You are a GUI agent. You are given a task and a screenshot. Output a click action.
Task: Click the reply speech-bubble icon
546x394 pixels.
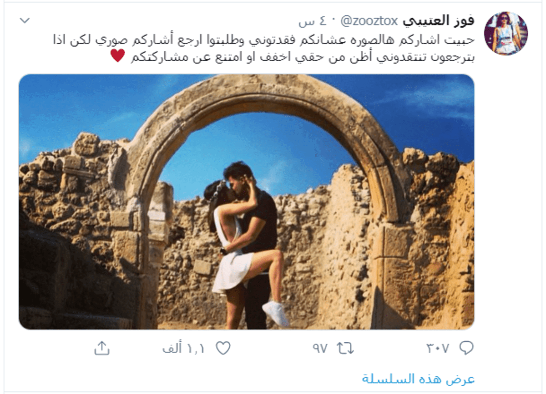click(466, 348)
